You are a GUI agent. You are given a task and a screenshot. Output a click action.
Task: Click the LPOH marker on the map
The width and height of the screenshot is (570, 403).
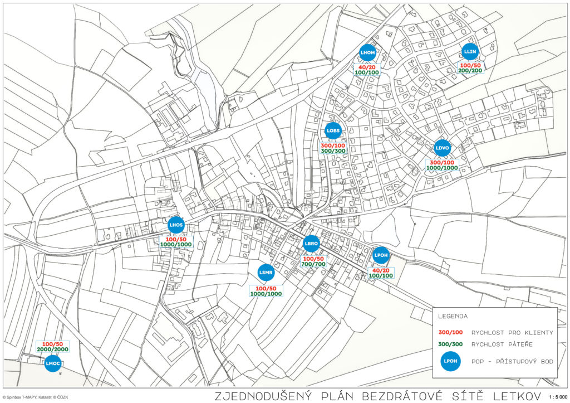pos(381,255)
